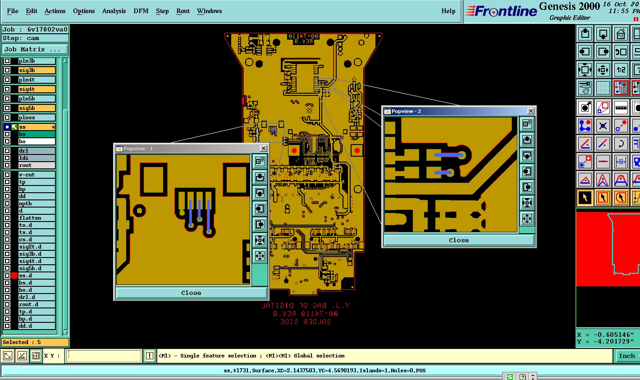Select the black arrow single-select tool
The image size is (640, 380).
tap(585, 197)
